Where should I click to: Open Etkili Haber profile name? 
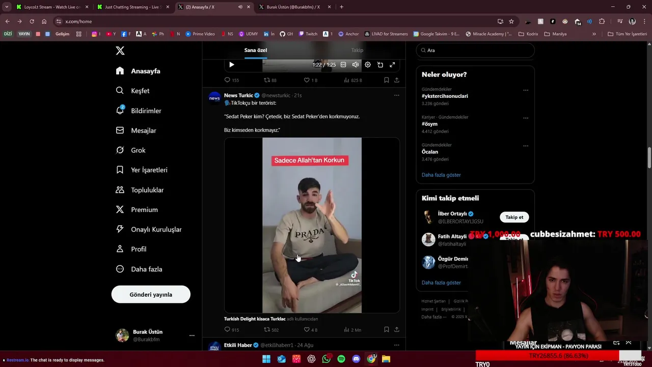tap(238, 345)
